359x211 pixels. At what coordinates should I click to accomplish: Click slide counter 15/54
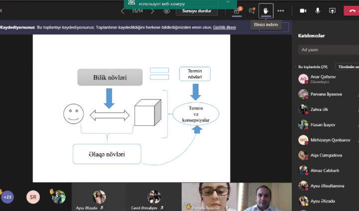click(137, 11)
